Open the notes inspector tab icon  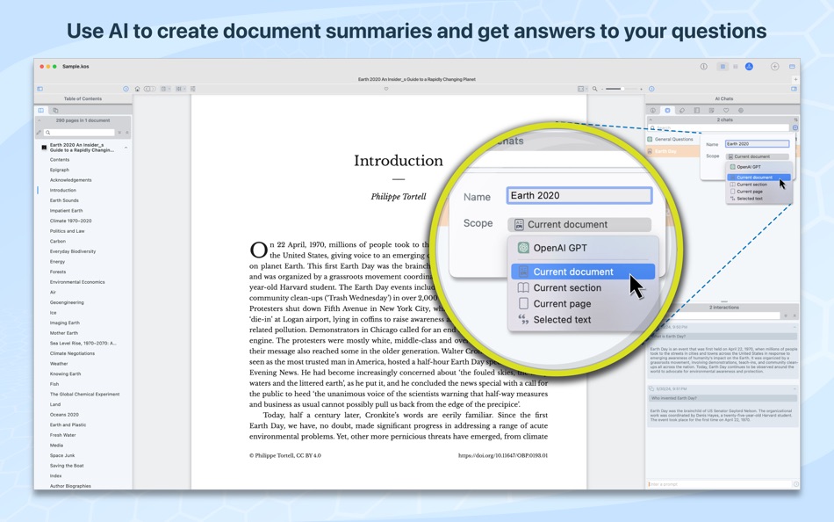711,110
